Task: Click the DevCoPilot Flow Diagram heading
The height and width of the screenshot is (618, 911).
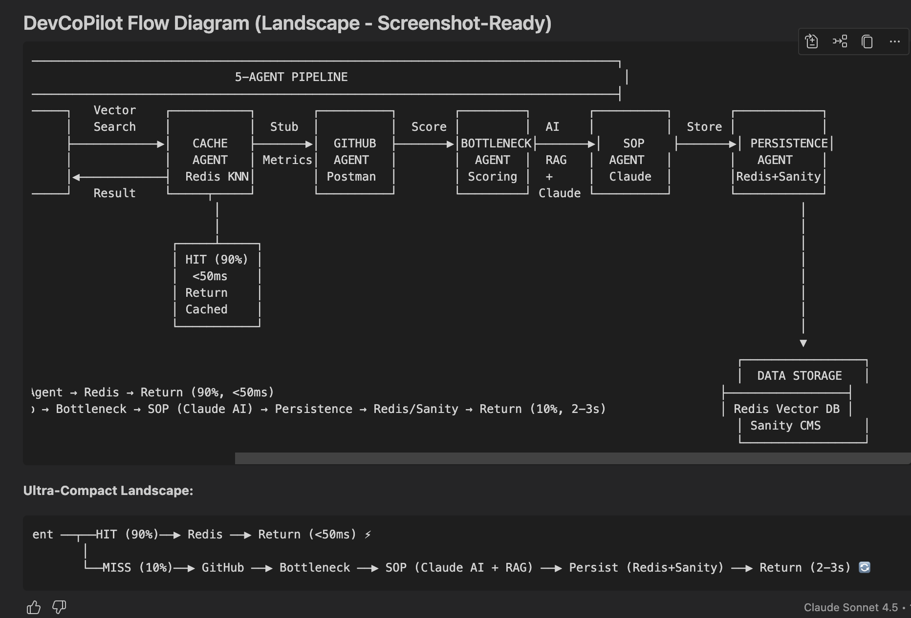Action: click(x=287, y=23)
